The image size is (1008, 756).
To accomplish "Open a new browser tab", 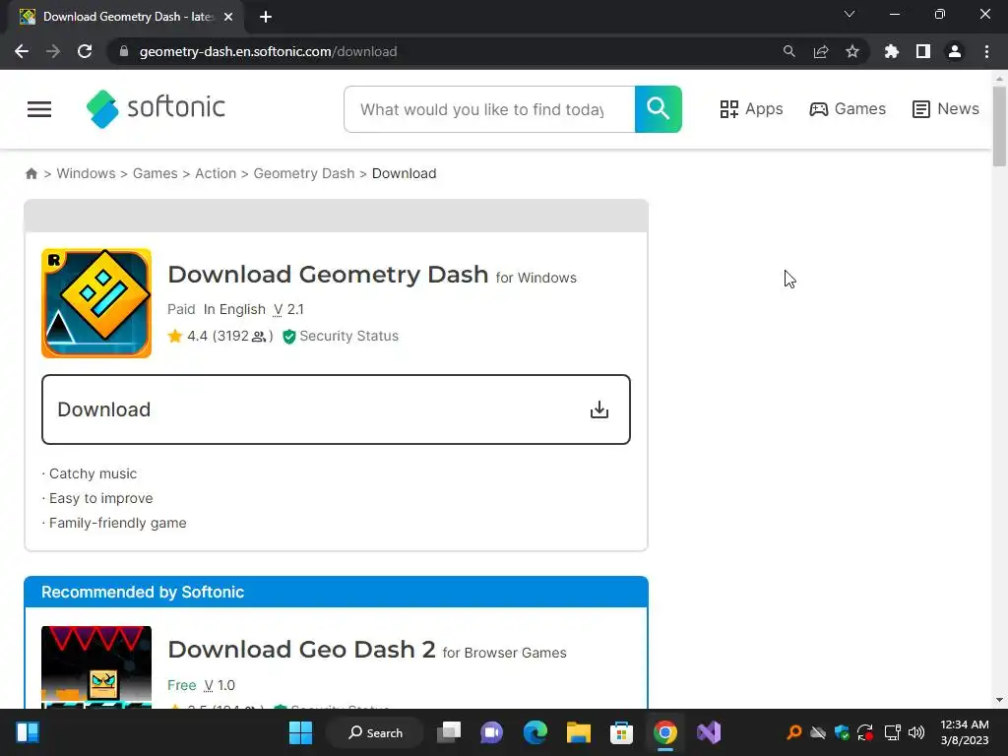I will click(x=266, y=17).
